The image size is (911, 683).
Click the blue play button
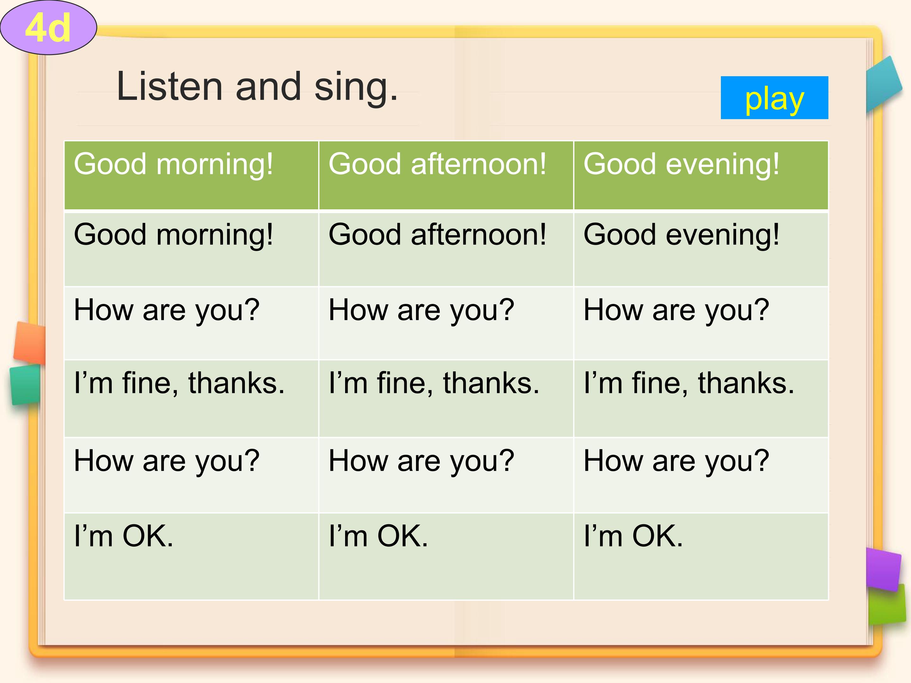click(774, 98)
